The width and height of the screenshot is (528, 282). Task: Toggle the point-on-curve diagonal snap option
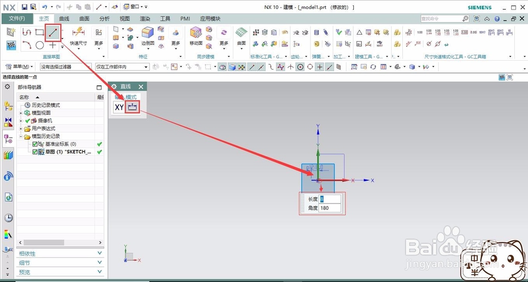coord(329,67)
